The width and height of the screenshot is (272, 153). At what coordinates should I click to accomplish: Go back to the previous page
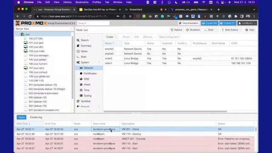18,16
